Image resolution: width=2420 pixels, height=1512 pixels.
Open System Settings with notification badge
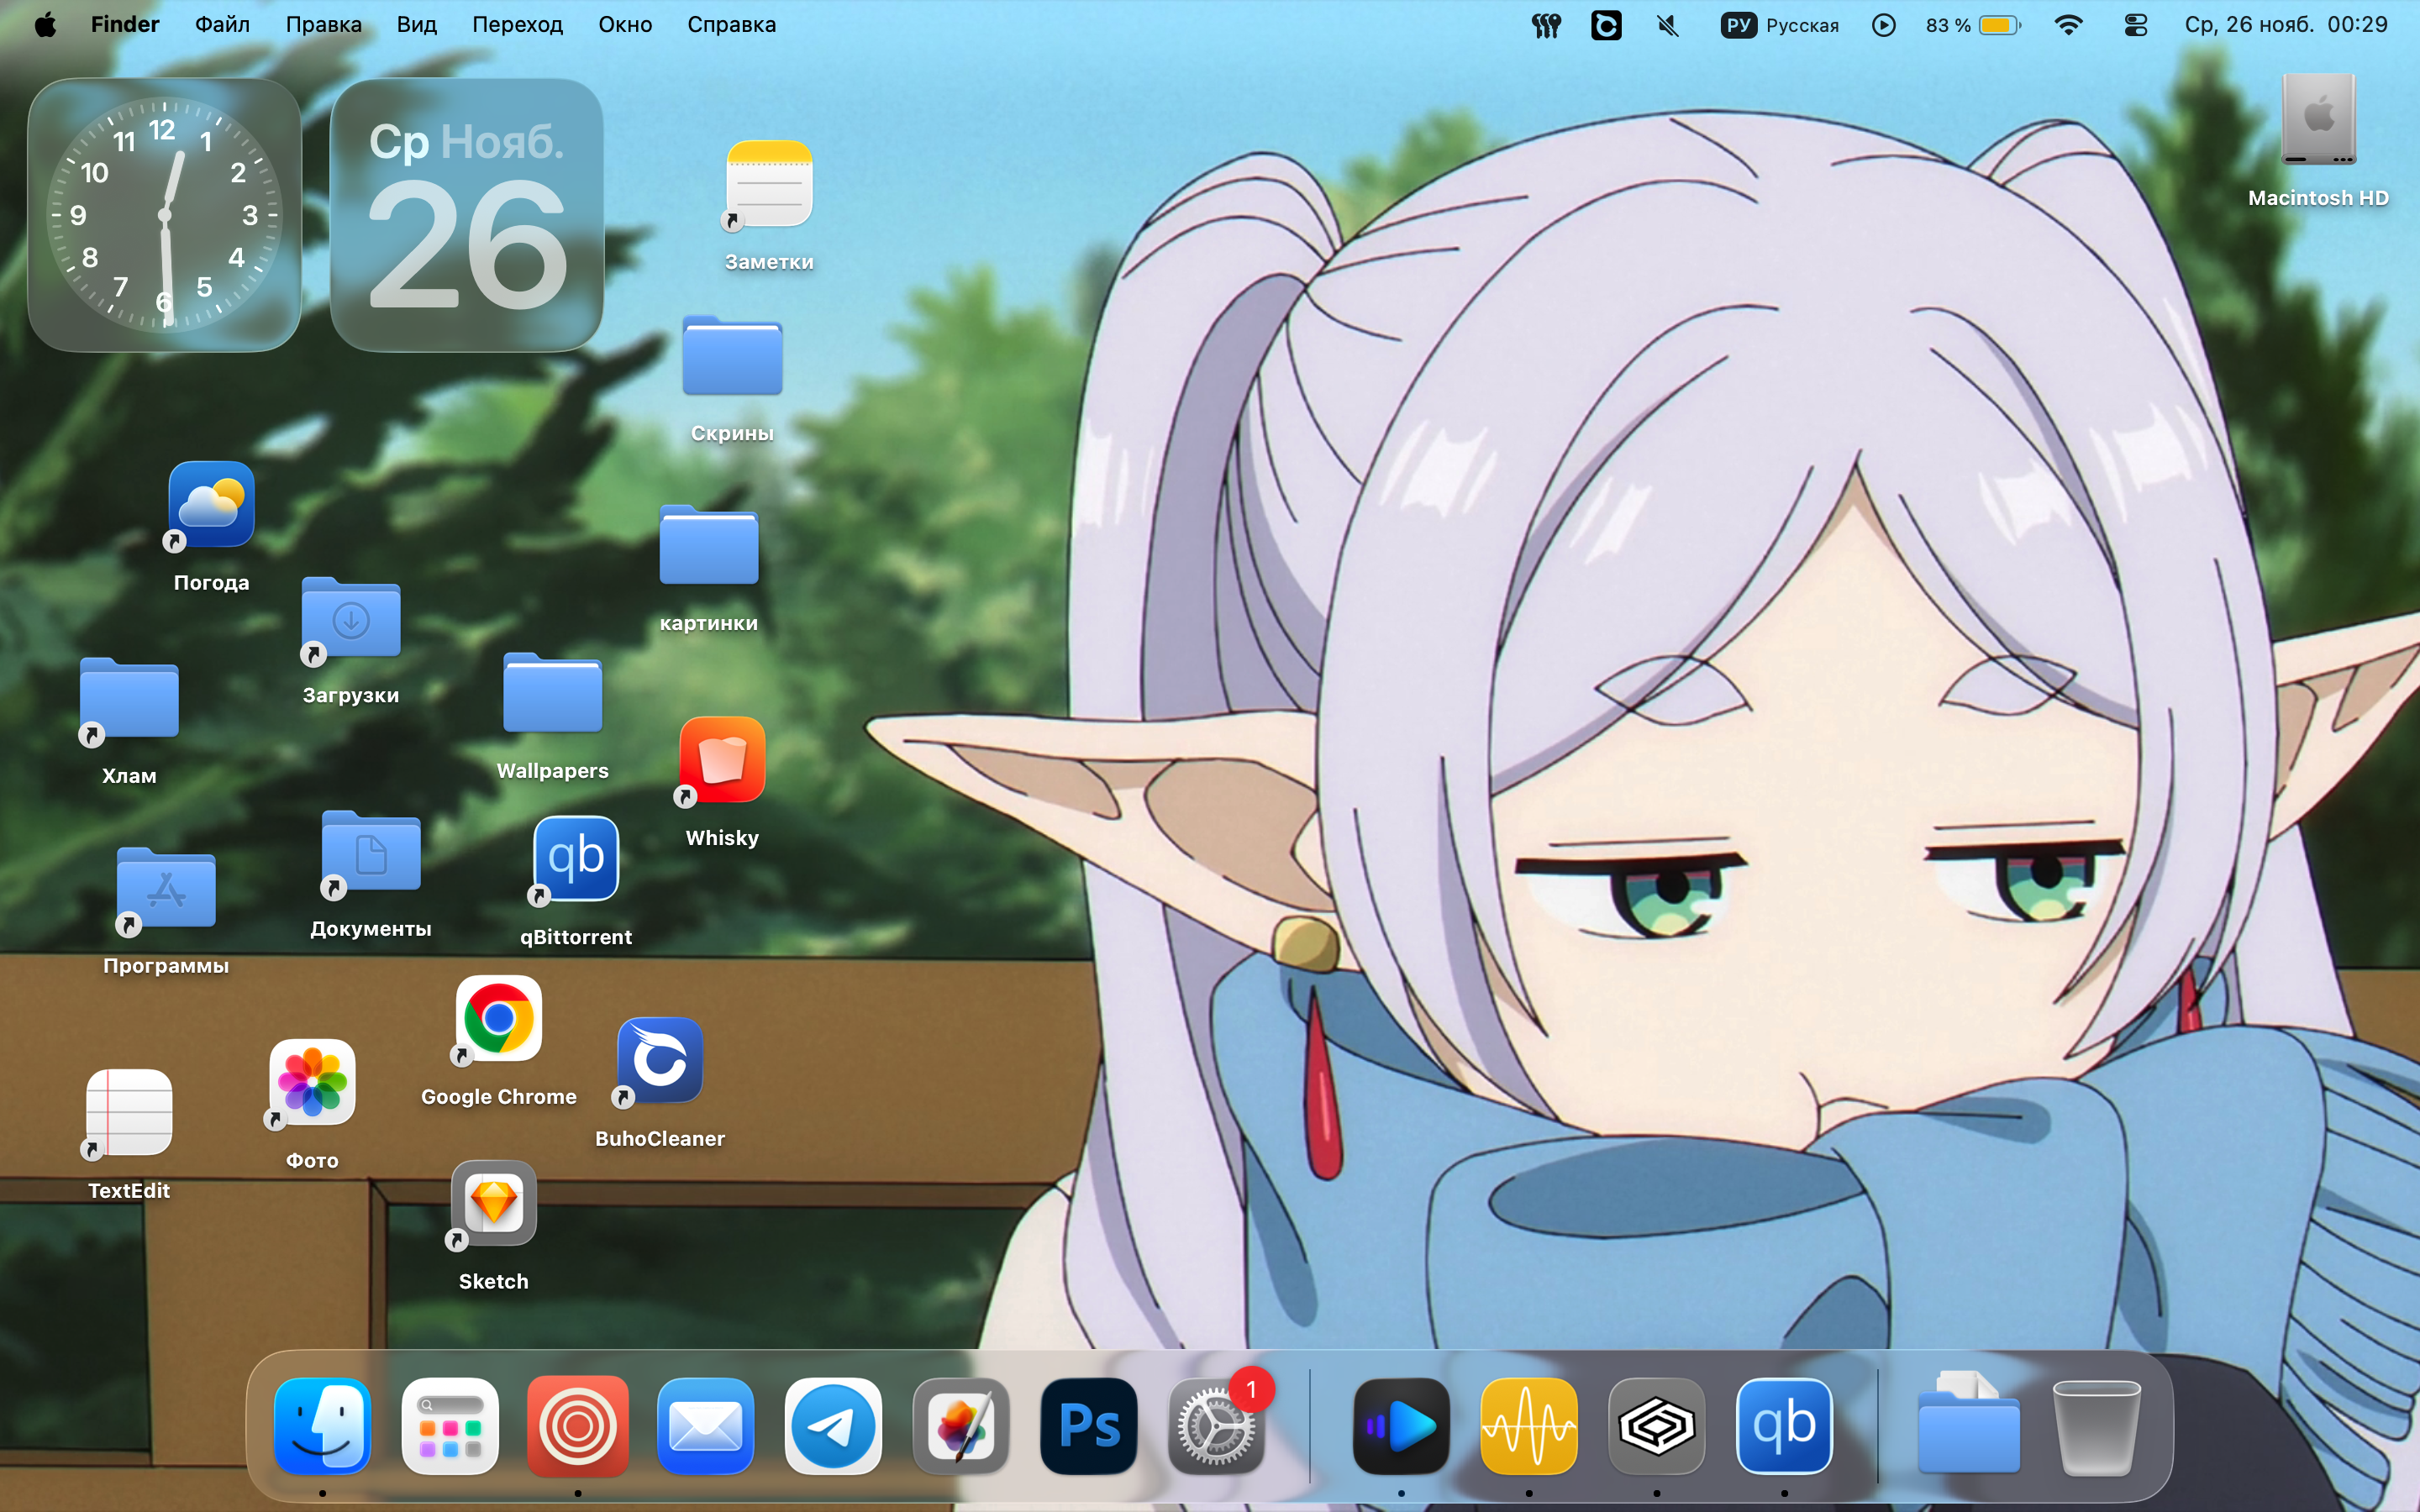coord(1216,1425)
